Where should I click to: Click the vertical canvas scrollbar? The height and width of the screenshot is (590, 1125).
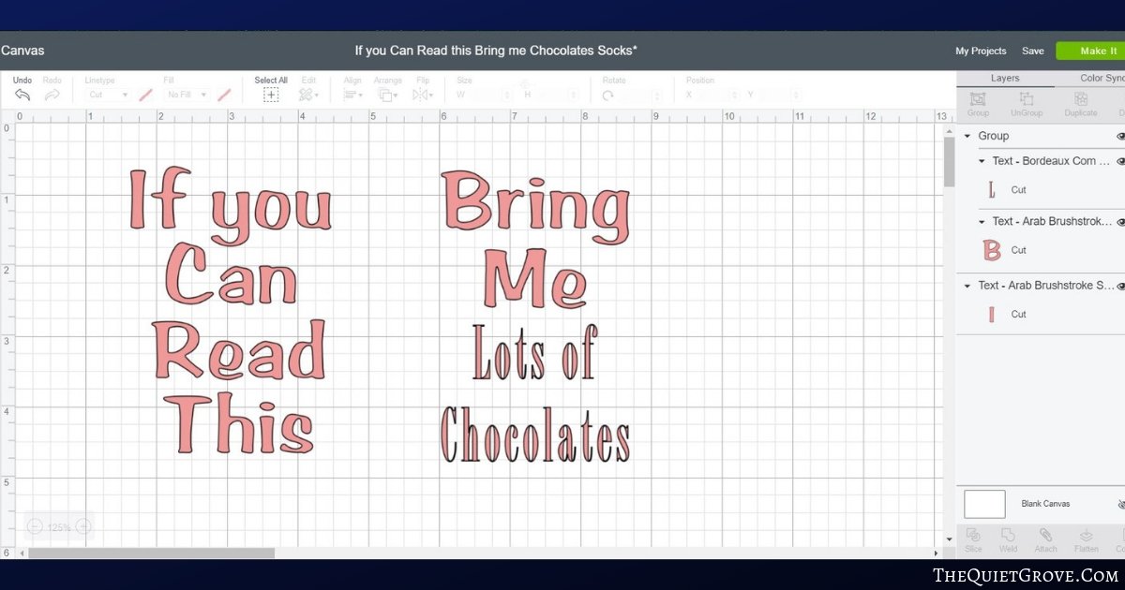pos(948,161)
